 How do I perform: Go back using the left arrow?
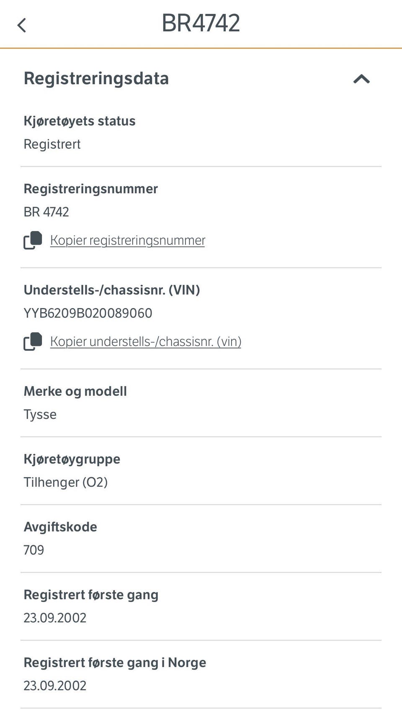[x=22, y=25]
